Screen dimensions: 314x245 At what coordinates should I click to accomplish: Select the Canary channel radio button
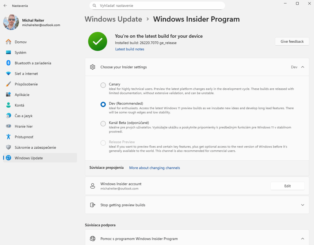point(103,85)
